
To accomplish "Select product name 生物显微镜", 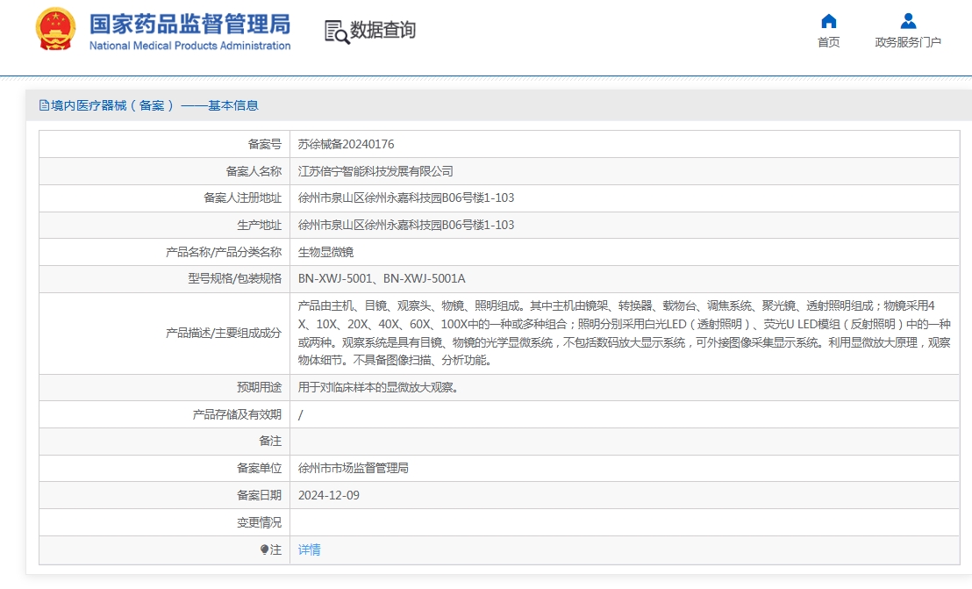I will [x=326, y=252].
